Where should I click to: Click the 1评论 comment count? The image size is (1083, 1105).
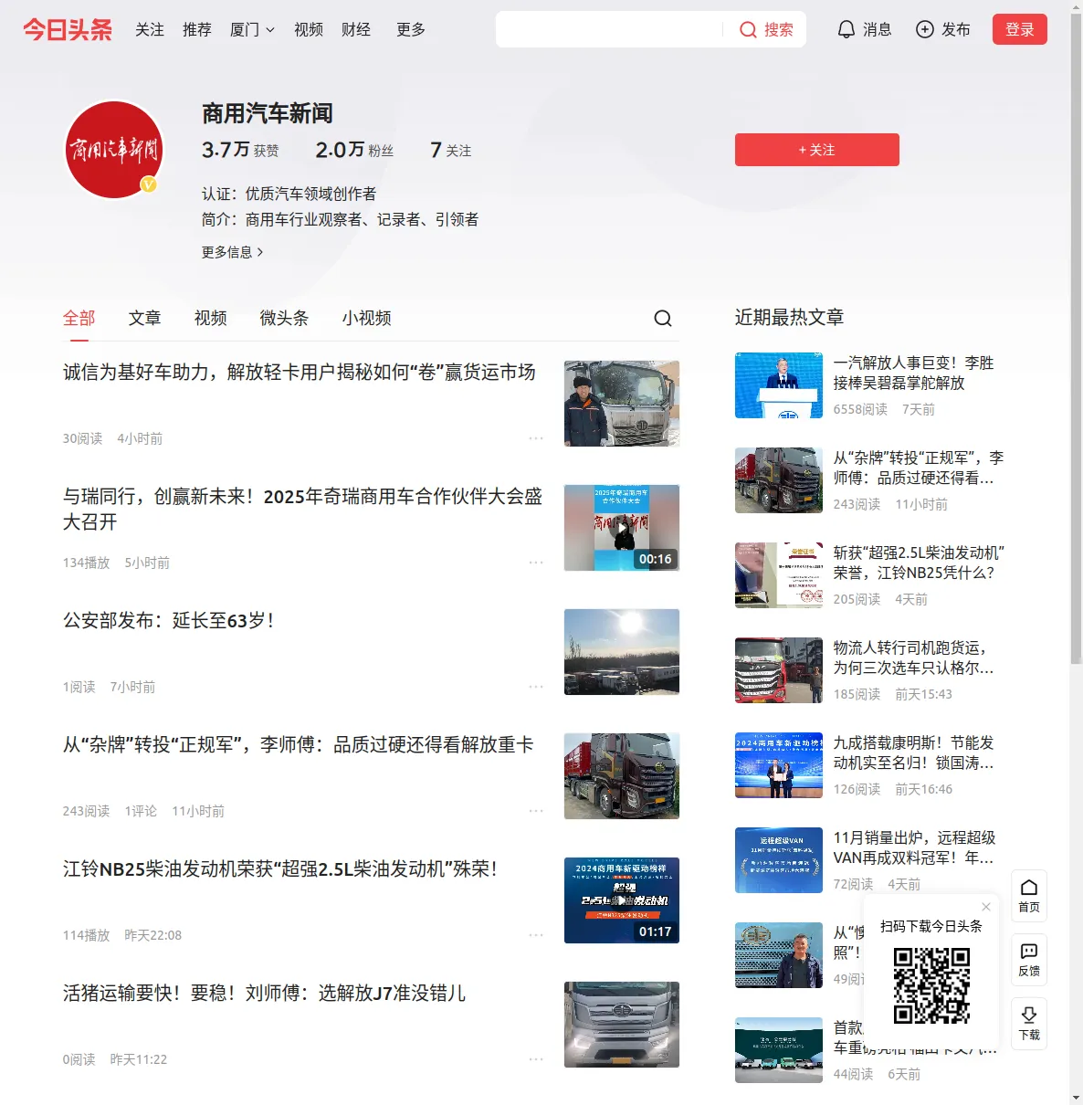[141, 811]
